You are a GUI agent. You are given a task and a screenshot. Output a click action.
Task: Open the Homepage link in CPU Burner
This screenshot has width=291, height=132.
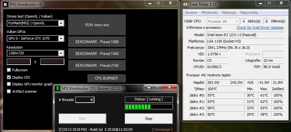(162, 129)
